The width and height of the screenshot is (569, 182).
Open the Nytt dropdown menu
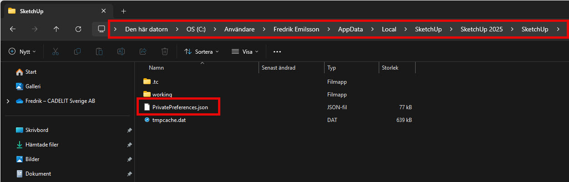tap(22, 52)
